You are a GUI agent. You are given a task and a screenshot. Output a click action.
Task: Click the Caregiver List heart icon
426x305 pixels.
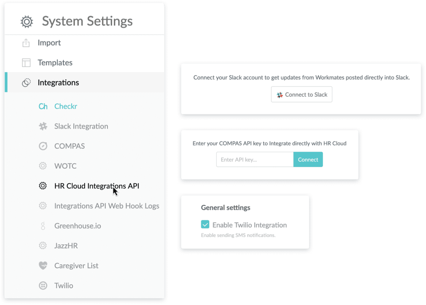43,265
